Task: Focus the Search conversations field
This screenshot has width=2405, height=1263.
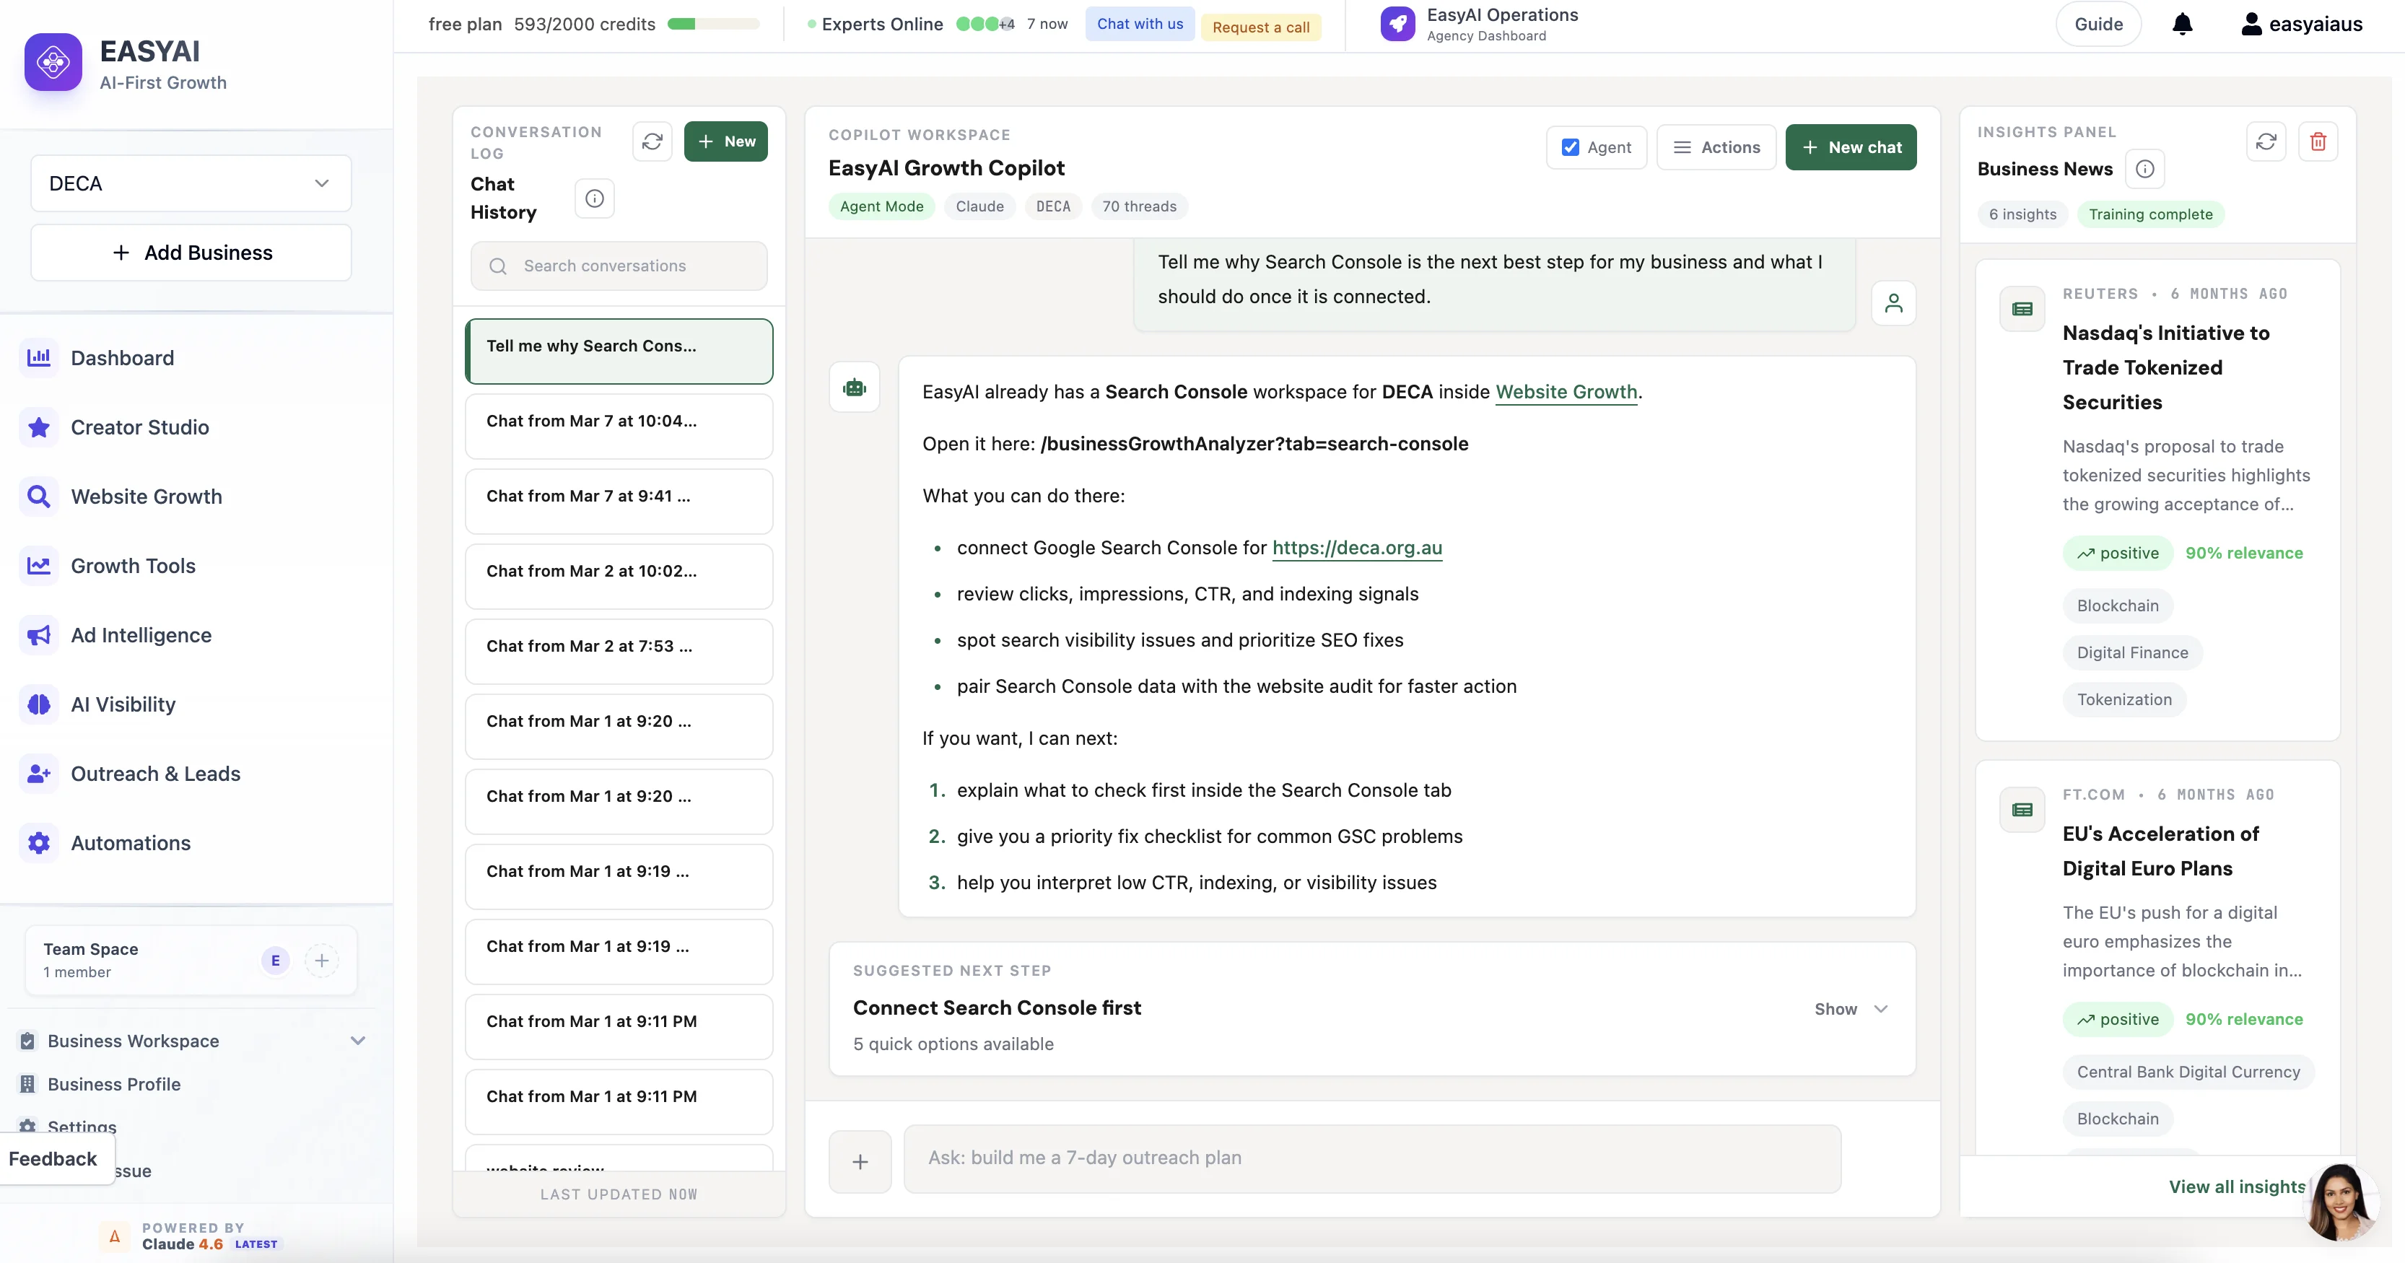Action: point(618,266)
